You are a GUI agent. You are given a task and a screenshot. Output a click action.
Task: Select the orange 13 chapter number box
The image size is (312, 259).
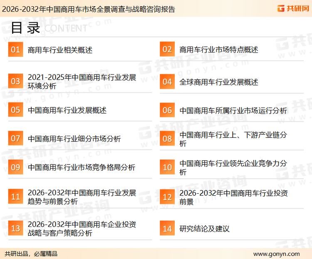15,228
